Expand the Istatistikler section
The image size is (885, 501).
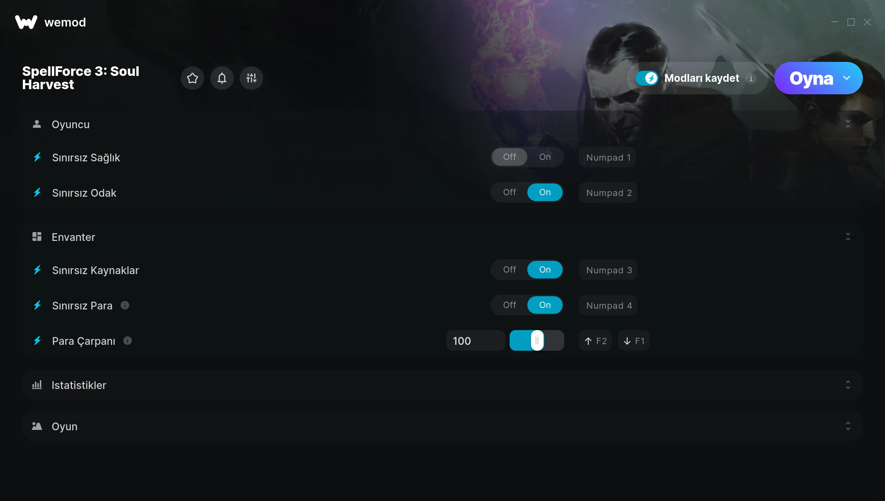coord(848,385)
